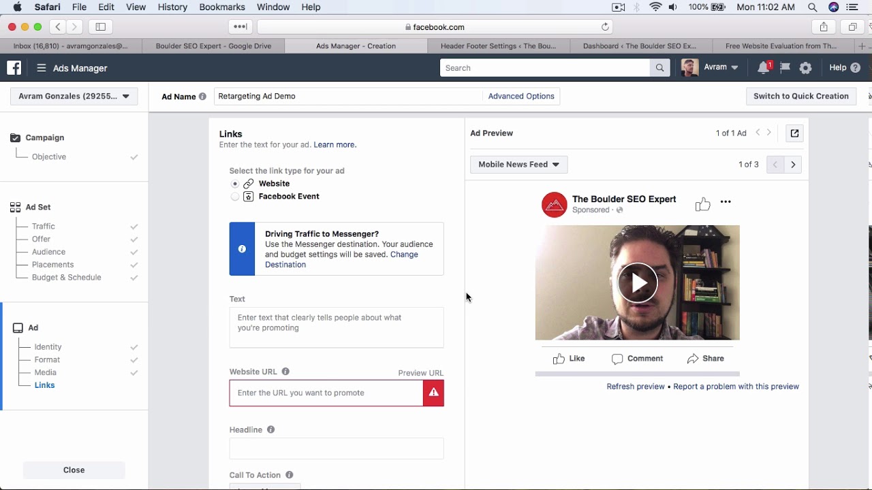Image resolution: width=872 pixels, height=490 pixels.
Task: Click the three-dot menu on ad preview
Action: 726,202
